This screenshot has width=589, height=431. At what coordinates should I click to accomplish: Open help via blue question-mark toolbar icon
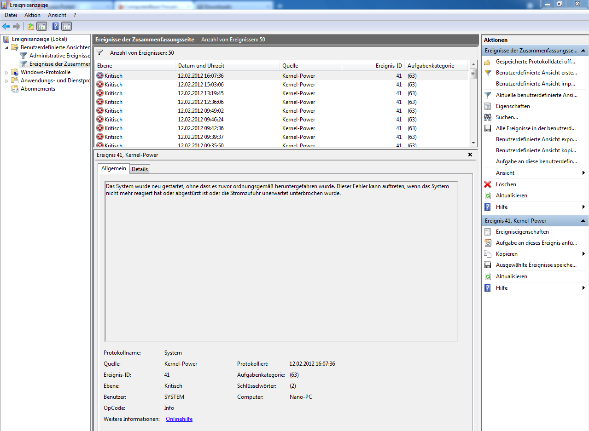pos(56,26)
